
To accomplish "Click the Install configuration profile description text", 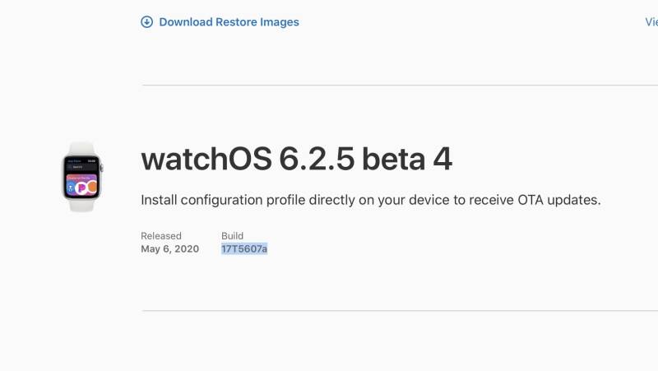I will tap(371, 200).
